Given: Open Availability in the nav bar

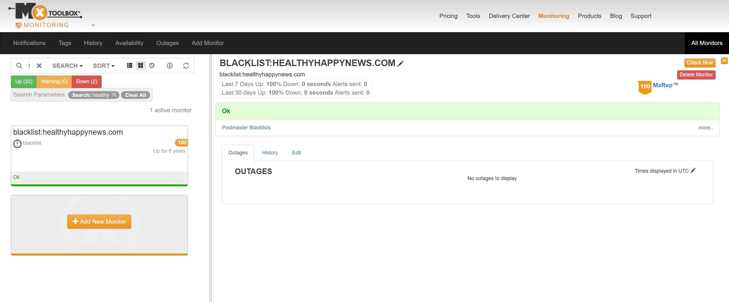Looking at the screenshot, I should [129, 43].
